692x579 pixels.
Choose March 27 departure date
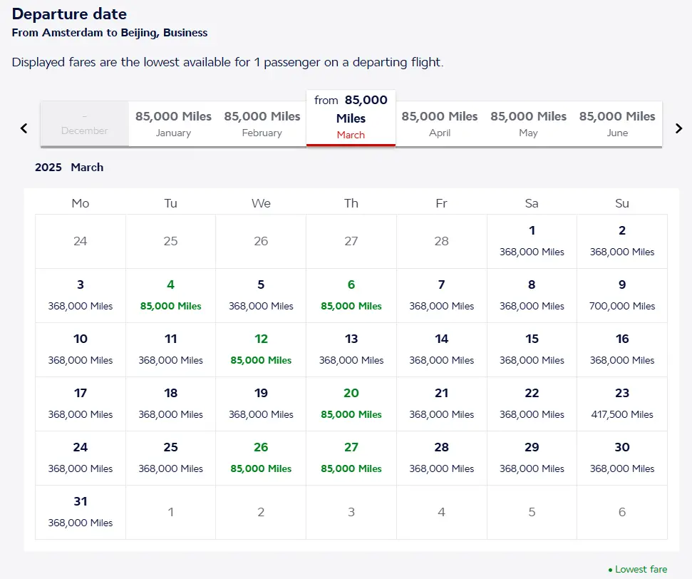tap(351, 458)
